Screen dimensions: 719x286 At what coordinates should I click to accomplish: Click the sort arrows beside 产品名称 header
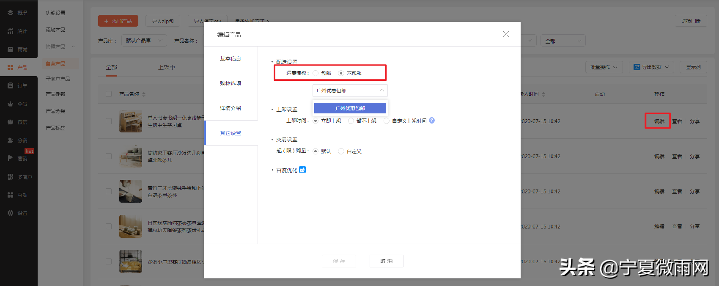click(144, 94)
